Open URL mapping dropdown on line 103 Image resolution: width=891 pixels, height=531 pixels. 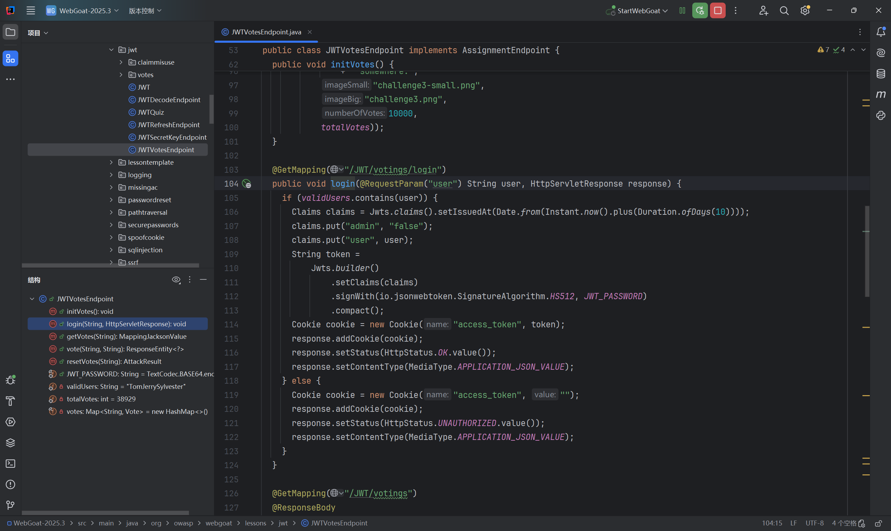337,170
